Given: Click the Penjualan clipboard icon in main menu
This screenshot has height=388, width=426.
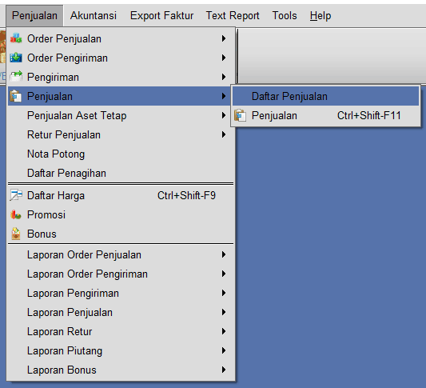Looking at the screenshot, I should [x=16, y=96].
